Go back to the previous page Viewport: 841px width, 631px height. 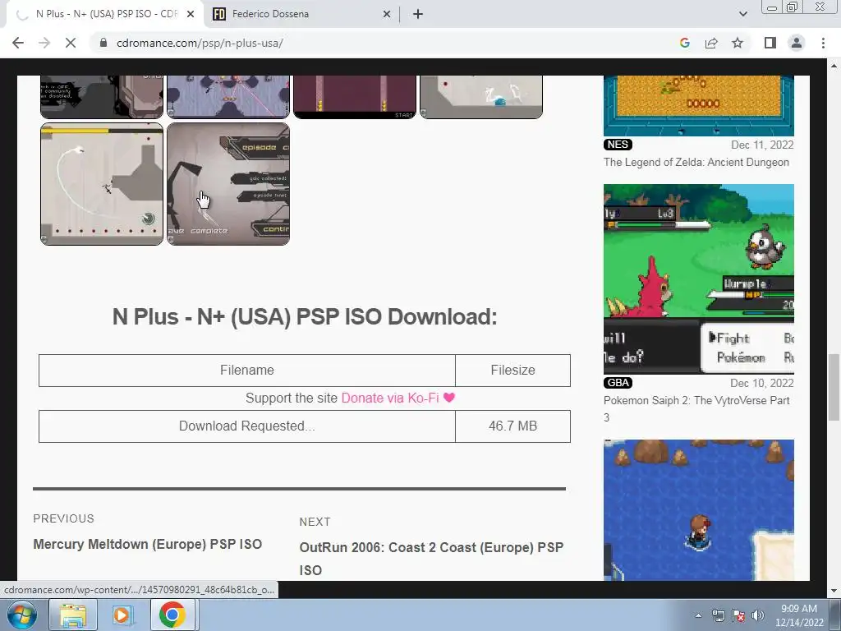point(18,43)
